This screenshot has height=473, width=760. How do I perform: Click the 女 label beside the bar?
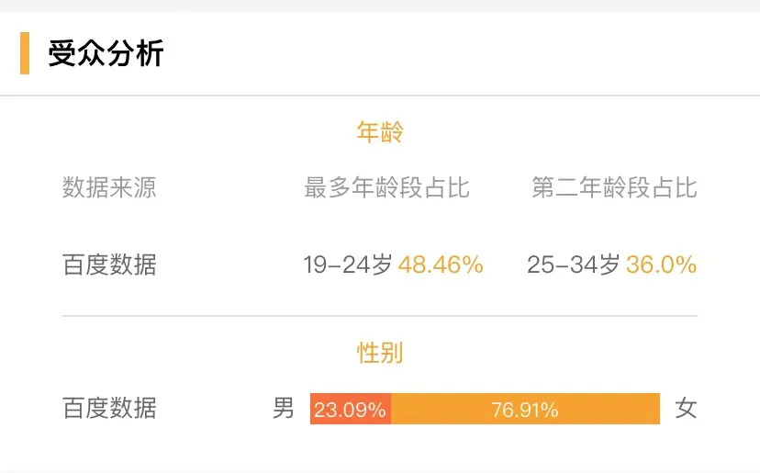[x=686, y=409]
